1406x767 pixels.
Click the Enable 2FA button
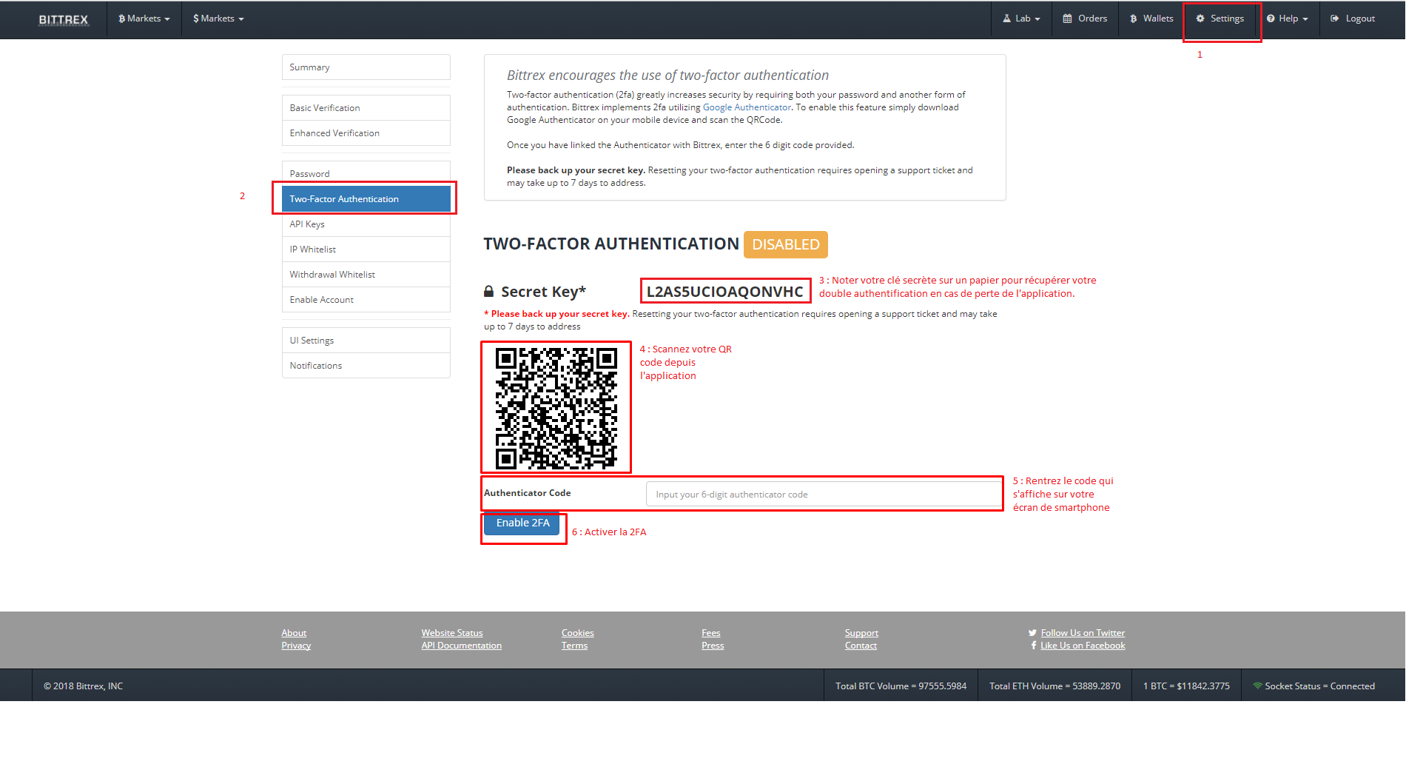(522, 523)
